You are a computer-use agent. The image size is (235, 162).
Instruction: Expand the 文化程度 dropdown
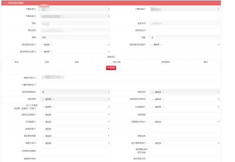click(x=75, y=122)
